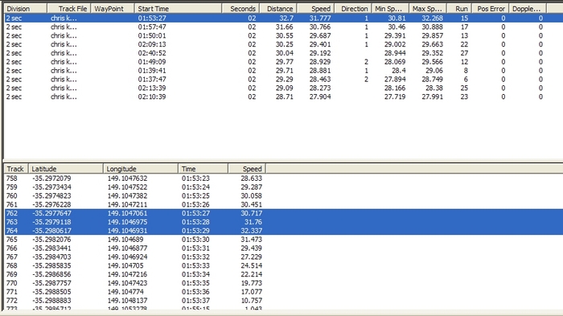Click the Max Speed column header
The image size is (563, 316).
(x=428, y=9)
